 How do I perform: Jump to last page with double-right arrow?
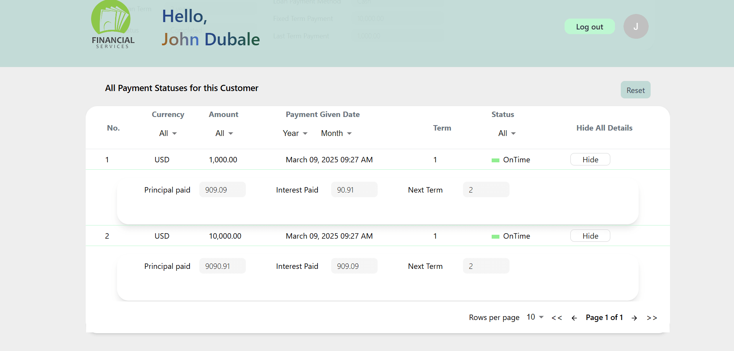click(652, 317)
